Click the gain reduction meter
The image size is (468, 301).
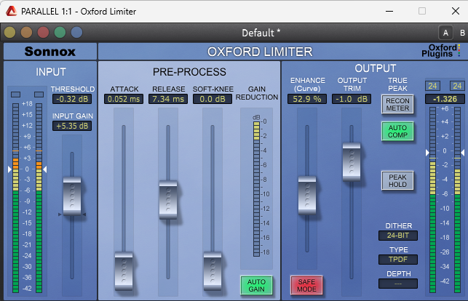[256, 189]
